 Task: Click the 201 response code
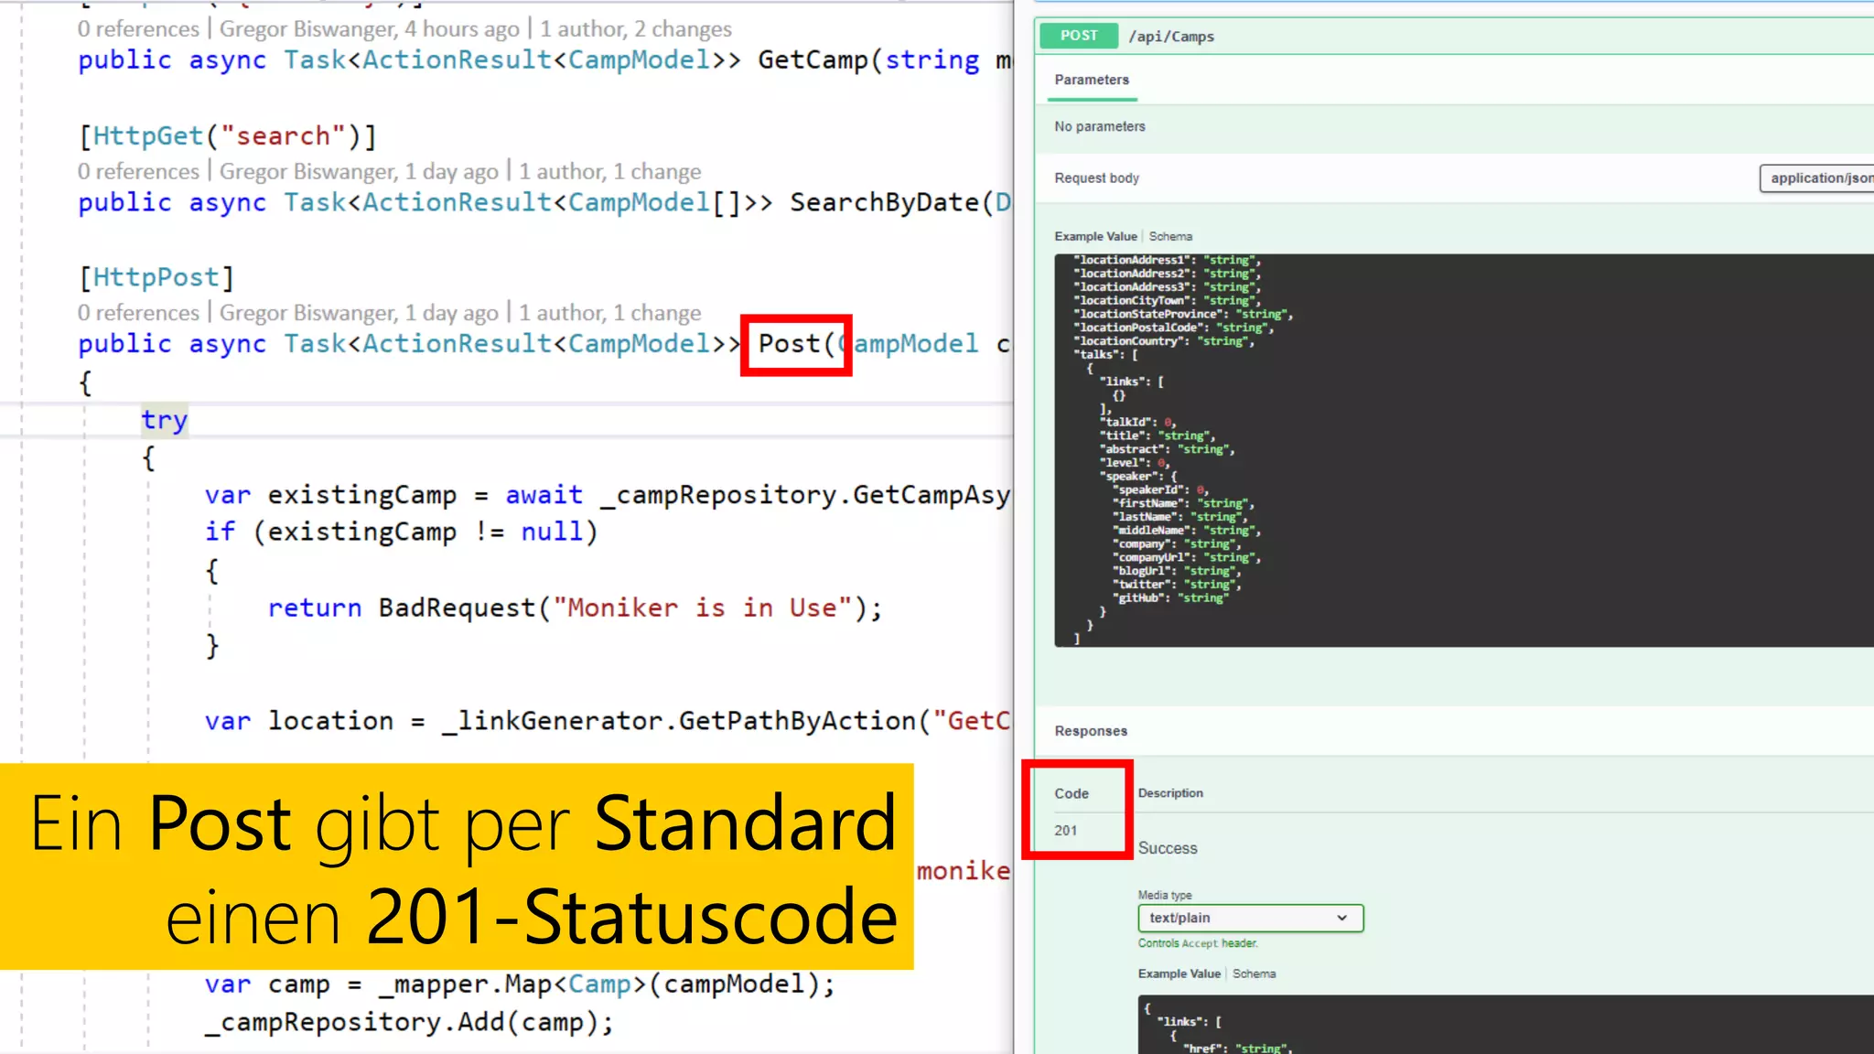1065,831
